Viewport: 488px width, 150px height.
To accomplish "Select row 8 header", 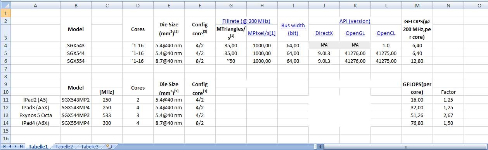I will click(x=5, y=76).
